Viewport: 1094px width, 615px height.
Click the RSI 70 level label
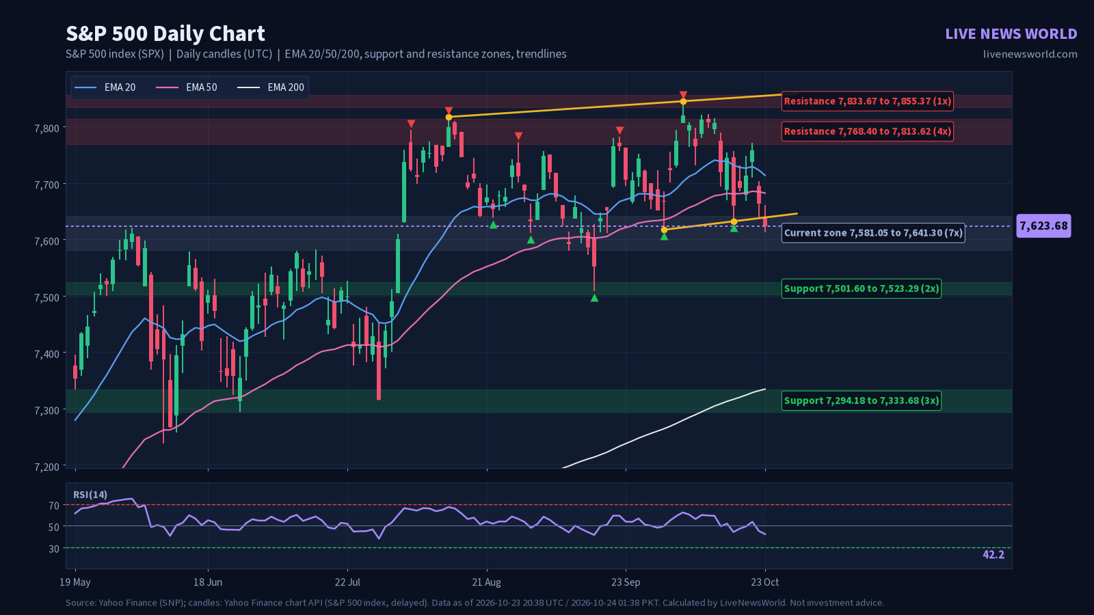click(54, 506)
